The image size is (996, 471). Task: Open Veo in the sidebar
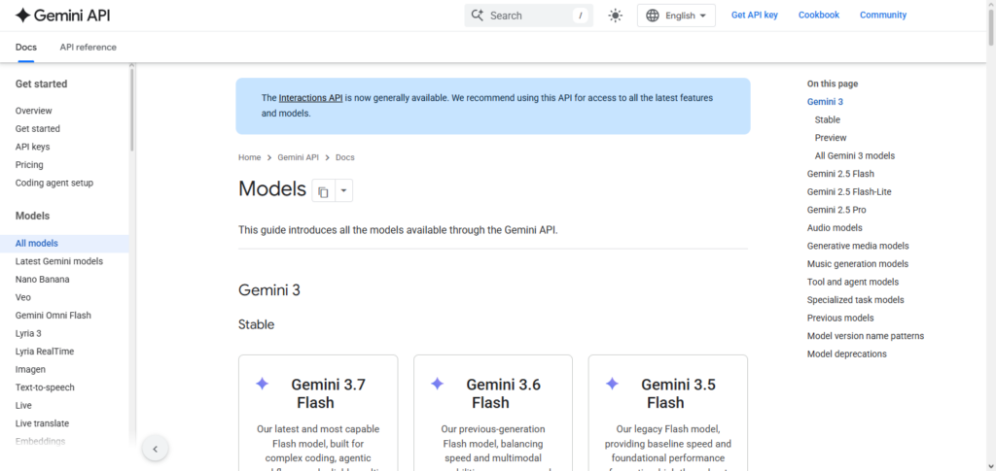click(23, 297)
